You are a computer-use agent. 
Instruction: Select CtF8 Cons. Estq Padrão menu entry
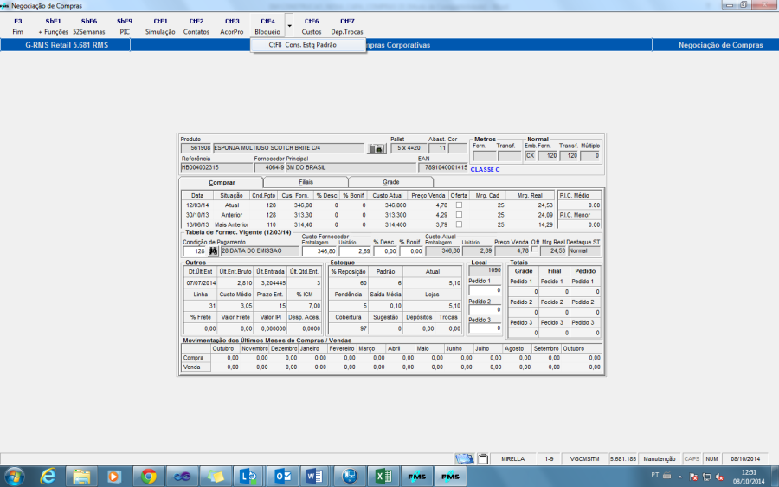tap(308, 45)
